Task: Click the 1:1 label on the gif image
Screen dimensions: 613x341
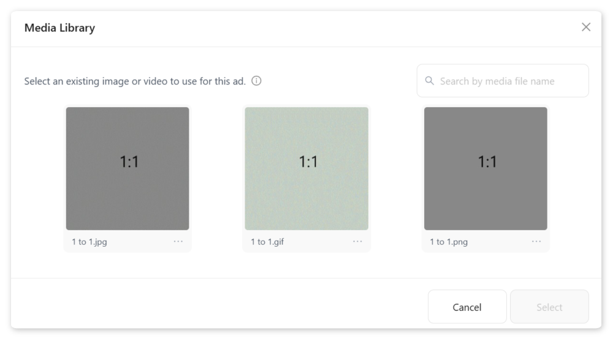Action: [308, 162]
